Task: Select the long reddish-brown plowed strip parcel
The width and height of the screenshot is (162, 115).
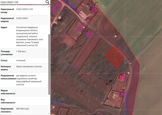Action: click(87, 52)
